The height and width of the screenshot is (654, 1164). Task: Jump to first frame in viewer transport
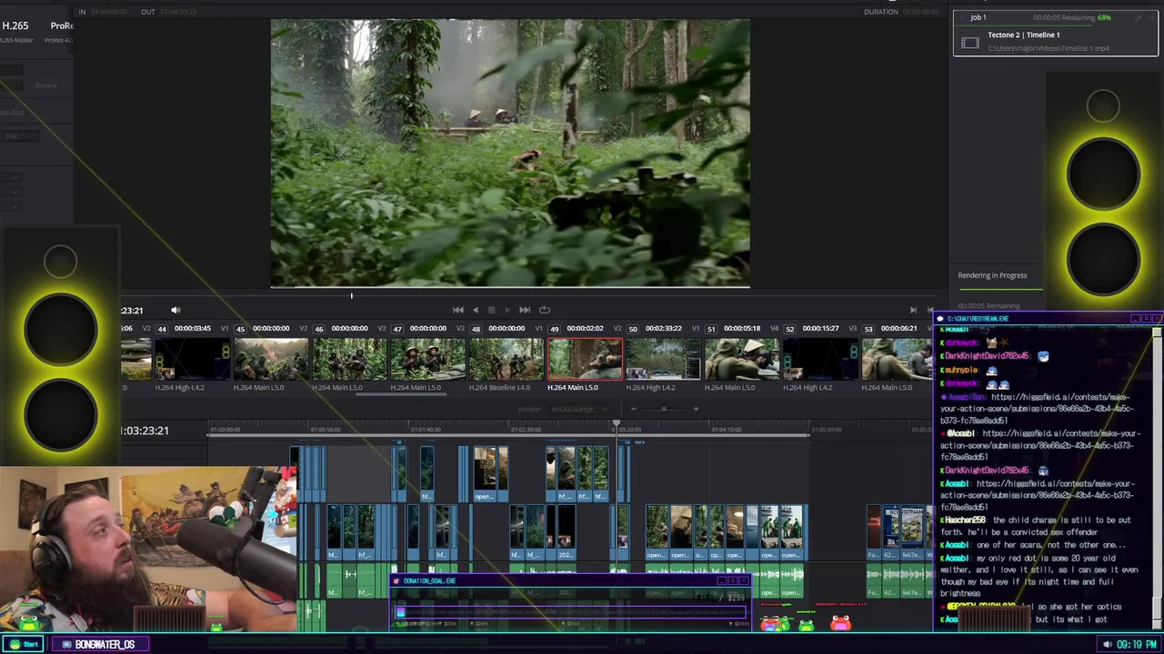pos(458,310)
